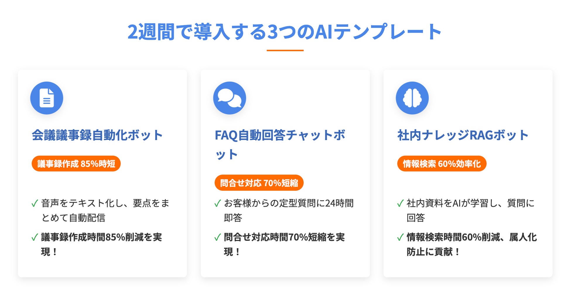Screen dimensions: 571x294
Task: Open the 会議議事録自動化ボット card title
Action: click(97, 135)
